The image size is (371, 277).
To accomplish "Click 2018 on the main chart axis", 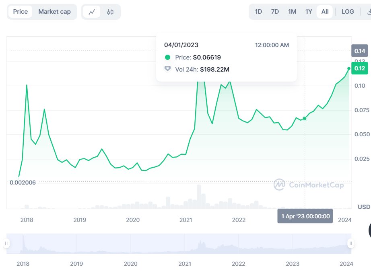I will [27, 220].
